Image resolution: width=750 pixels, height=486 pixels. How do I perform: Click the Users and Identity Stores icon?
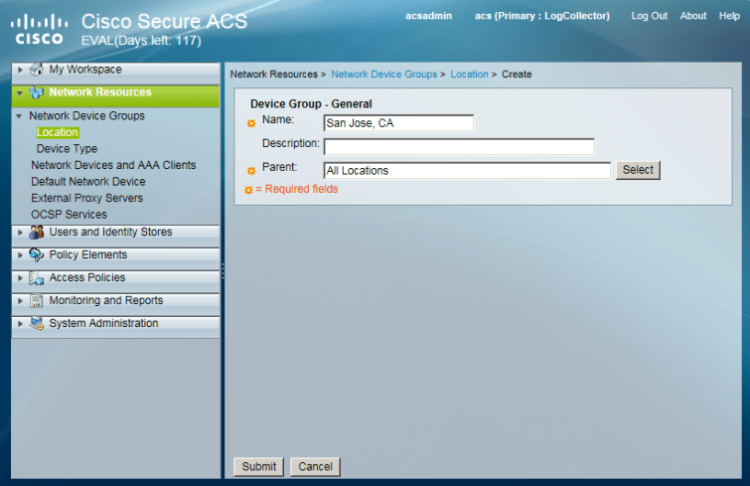click(x=37, y=233)
